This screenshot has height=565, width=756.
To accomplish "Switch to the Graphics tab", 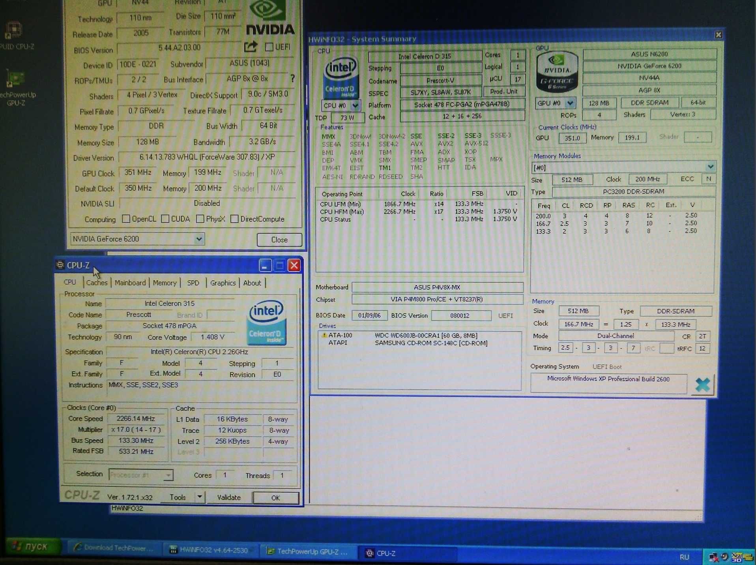I will pyautogui.click(x=223, y=283).
